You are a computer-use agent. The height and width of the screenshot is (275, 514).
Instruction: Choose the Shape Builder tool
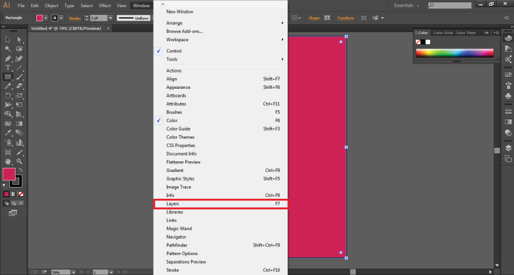8,114
